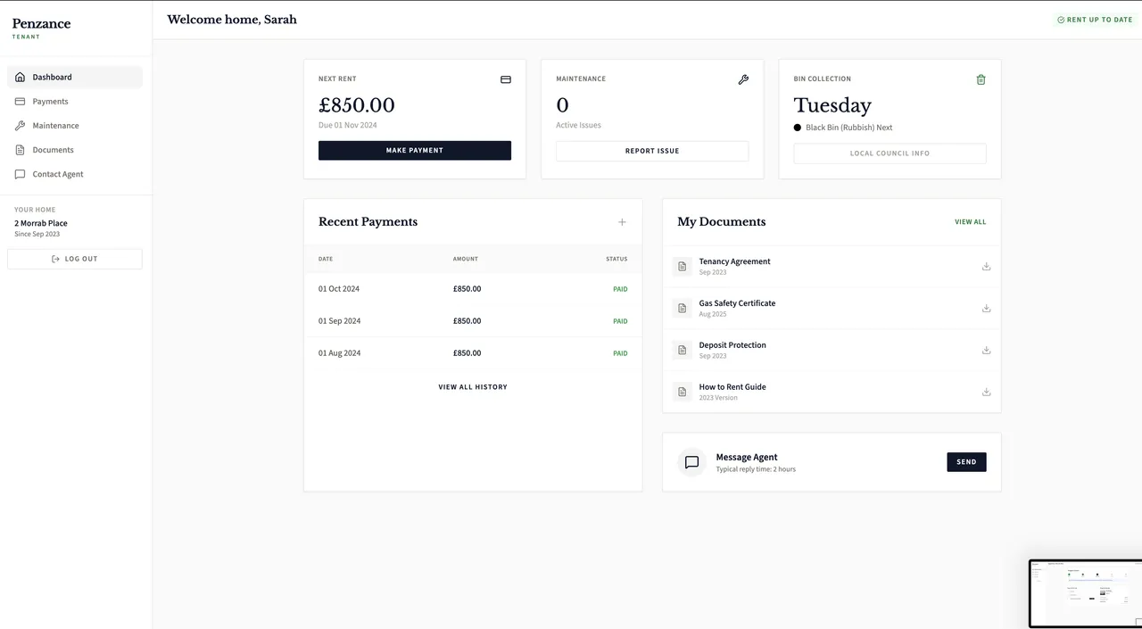Viewport: 1142px width, 629px height.
Task: Download the How to Rent Guide
Action: pyautogui.click(x=986, y=392)
